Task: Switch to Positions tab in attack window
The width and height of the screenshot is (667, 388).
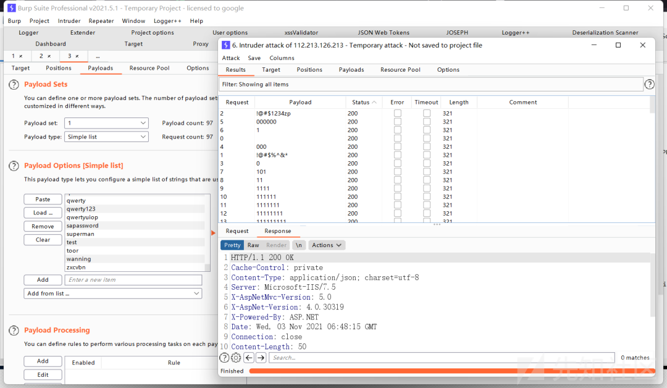Action: pos(309,70)
